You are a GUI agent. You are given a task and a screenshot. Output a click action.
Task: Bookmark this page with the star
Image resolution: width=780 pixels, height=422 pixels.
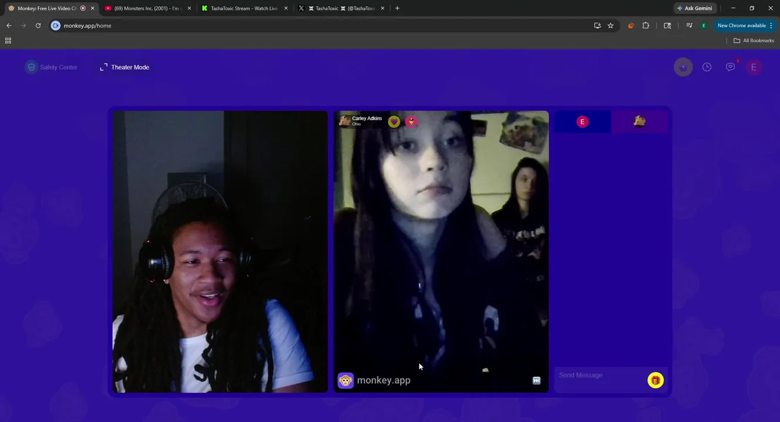tap(610, 26)
